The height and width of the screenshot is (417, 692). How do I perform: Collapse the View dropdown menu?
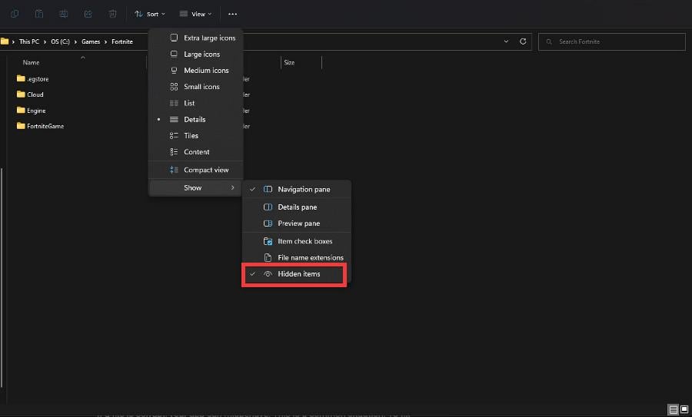coord(195,14)
